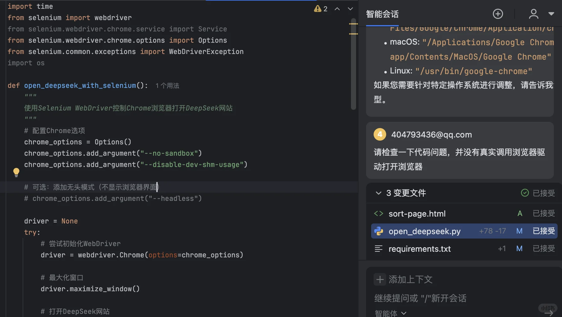This screenshot has width=562, height=317.
Task: Jump to previous highlighted problem arrow
Action: coord(337,9)
